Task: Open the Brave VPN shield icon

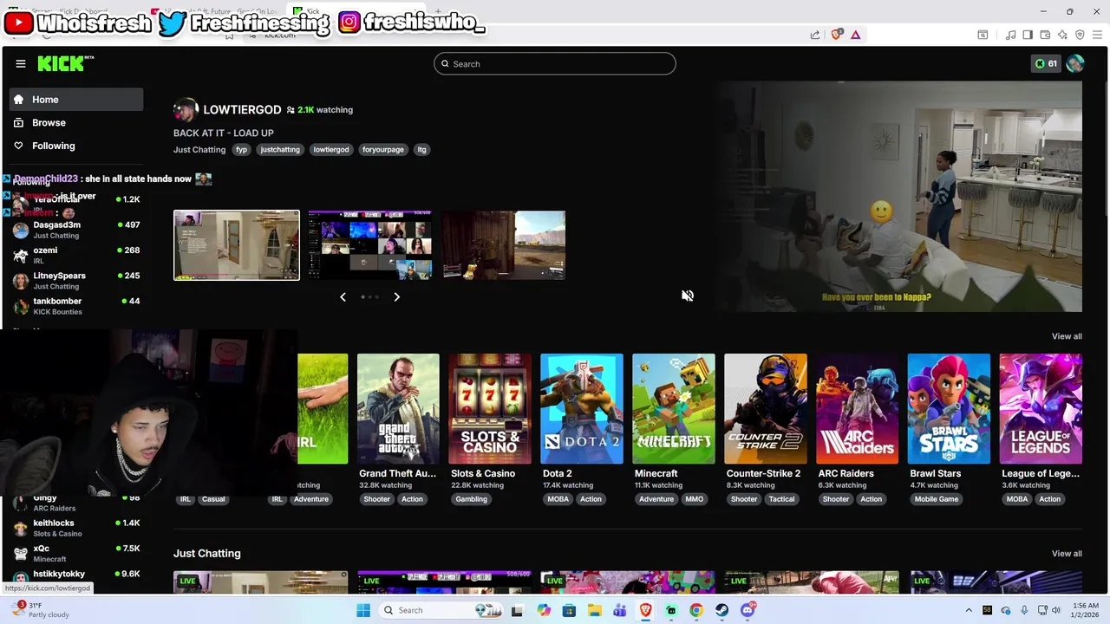Action: 1080,35
